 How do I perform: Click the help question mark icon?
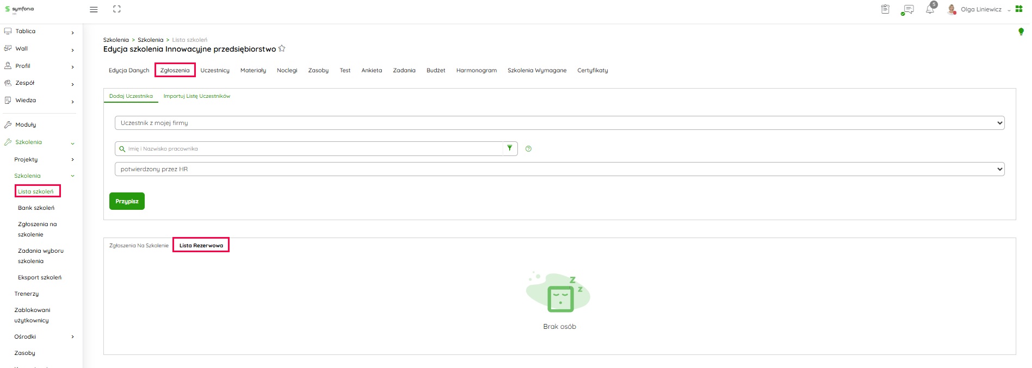click(528, 149)
